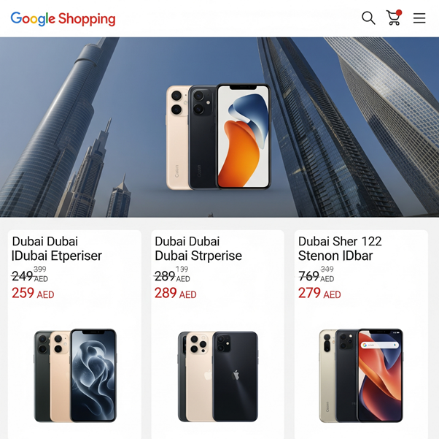The width and height of the screenshot is (439, 439).
Task: Select the red wallpaper phone product image
Action: pos(361,375)
